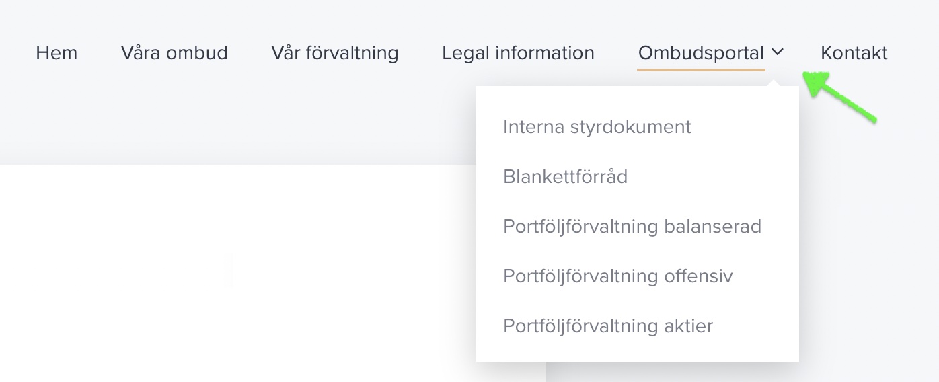939x382 pixels.
Task: Click the green arrow's tail end
Action: 873,120
